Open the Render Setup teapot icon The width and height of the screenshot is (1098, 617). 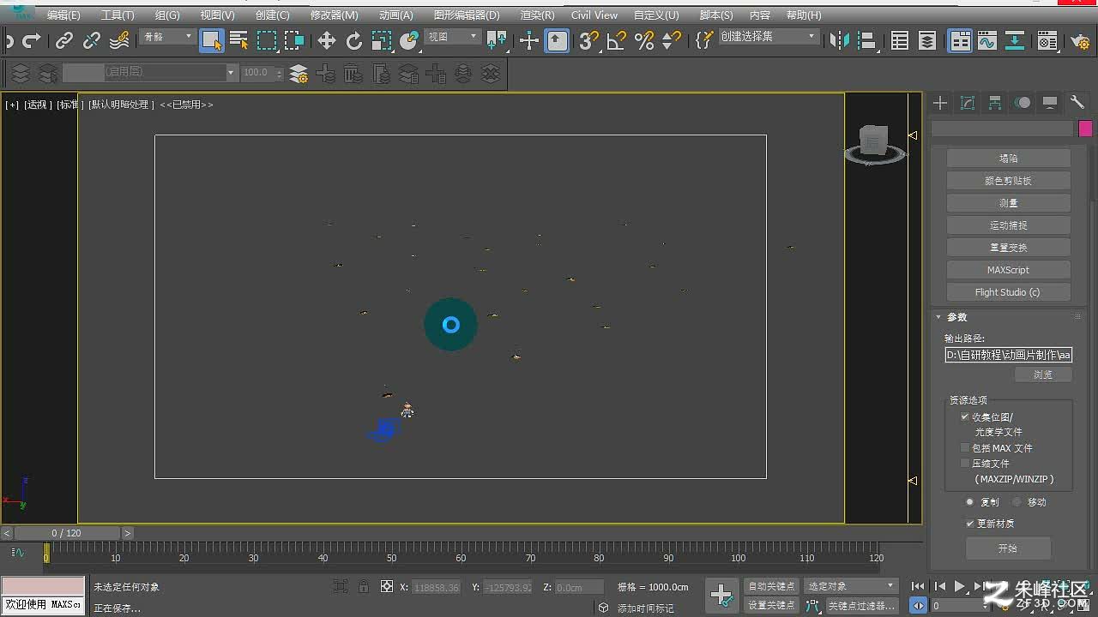pyautogui.click(x=1081, y=40)
